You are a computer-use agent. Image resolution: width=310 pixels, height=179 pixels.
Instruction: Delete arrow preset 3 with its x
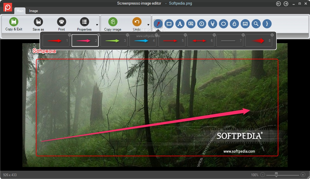pos(127,35)
